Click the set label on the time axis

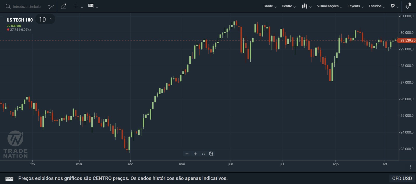click(x=385, y=164)
